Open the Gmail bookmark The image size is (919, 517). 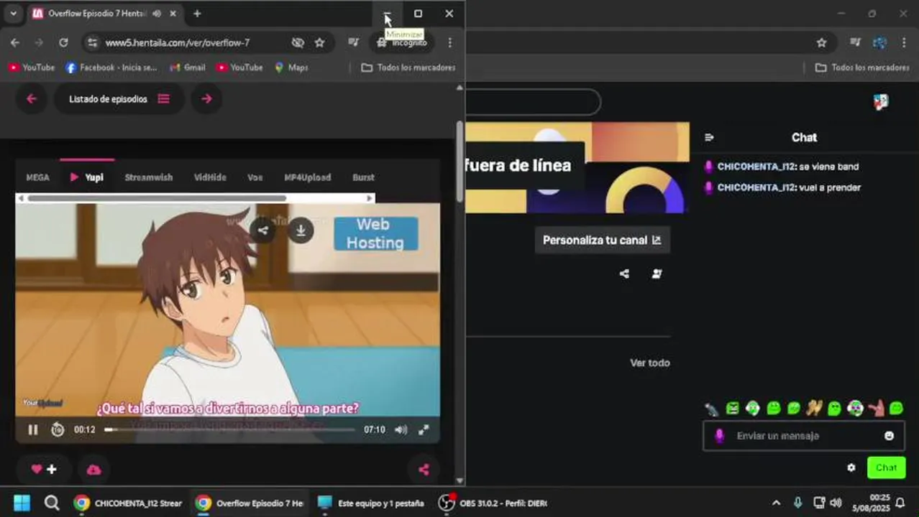tap(187, 67)
